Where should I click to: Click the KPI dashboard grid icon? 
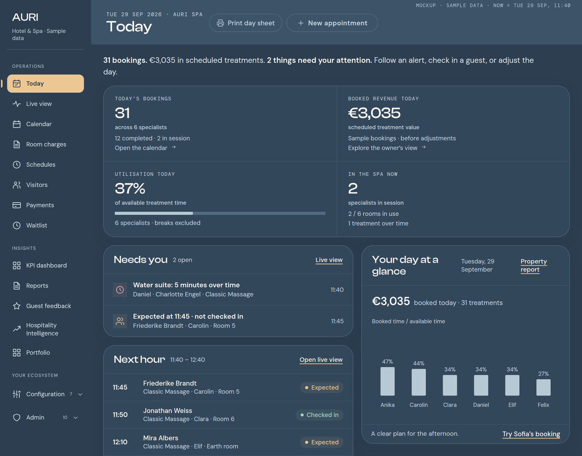click(x=17, y=265)
